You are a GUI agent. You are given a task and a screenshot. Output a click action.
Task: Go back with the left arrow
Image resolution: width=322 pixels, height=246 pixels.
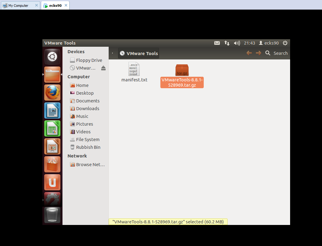pos(249,53)
